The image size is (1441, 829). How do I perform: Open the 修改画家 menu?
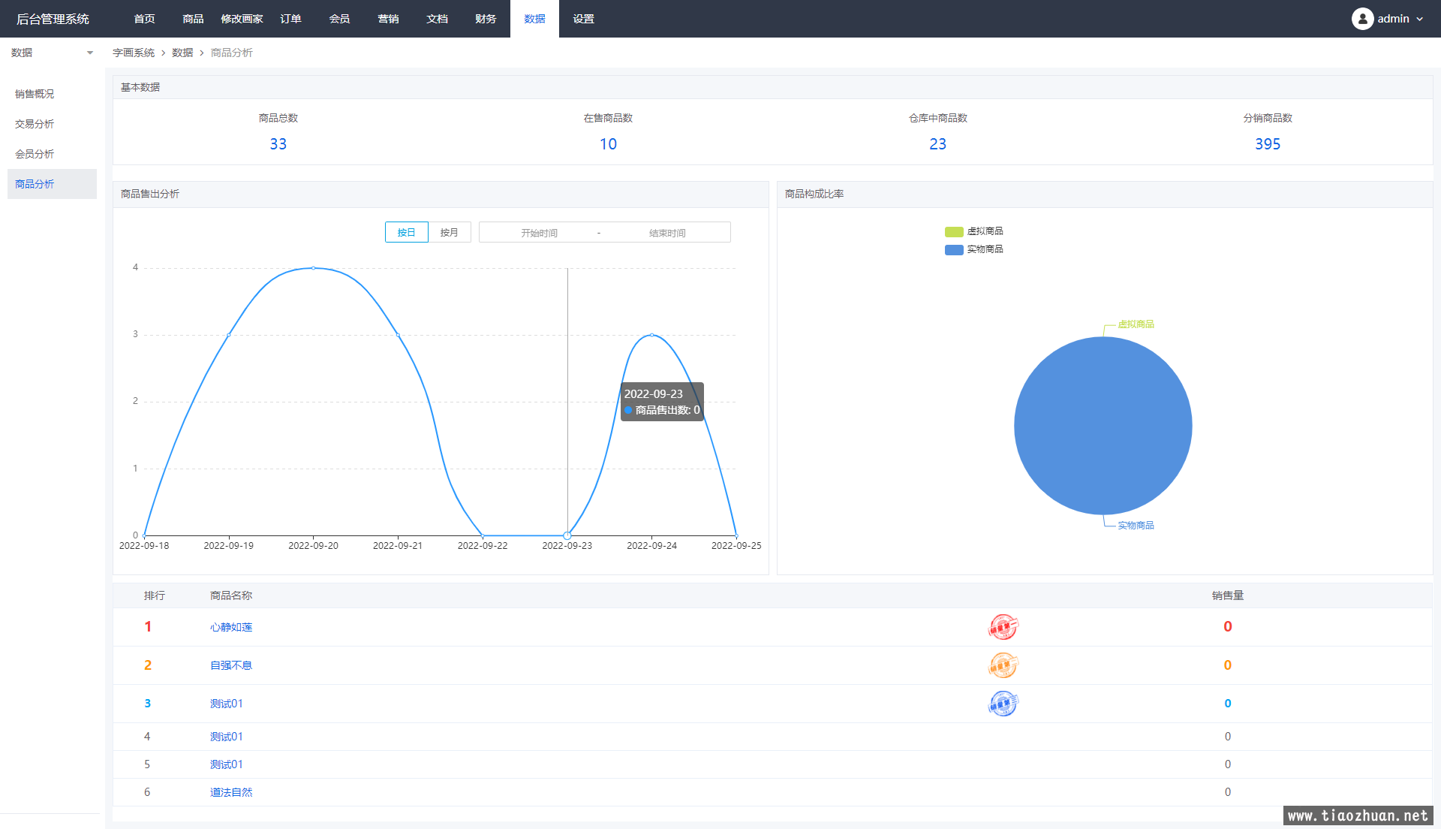point(242,19)
